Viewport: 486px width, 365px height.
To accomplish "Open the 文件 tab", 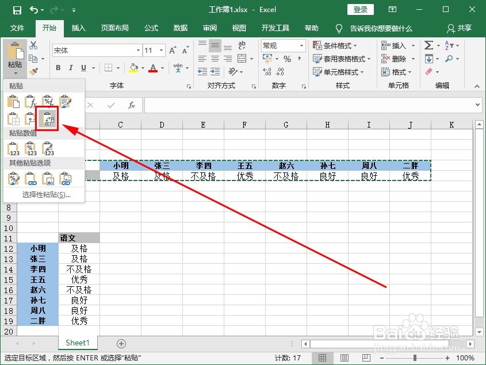I will tap(17, 28).
